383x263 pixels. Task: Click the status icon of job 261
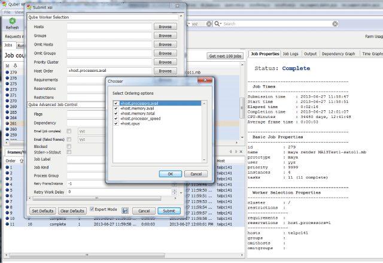[7, 123]
